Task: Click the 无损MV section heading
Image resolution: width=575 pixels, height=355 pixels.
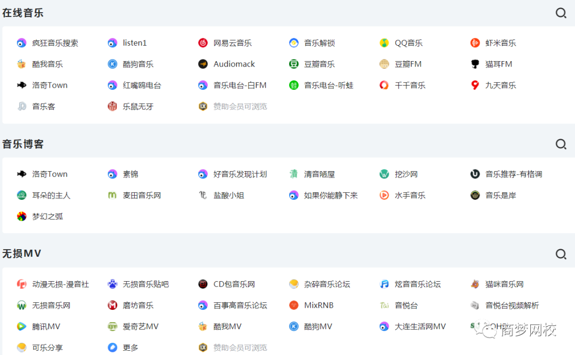Action: point(22,253)
